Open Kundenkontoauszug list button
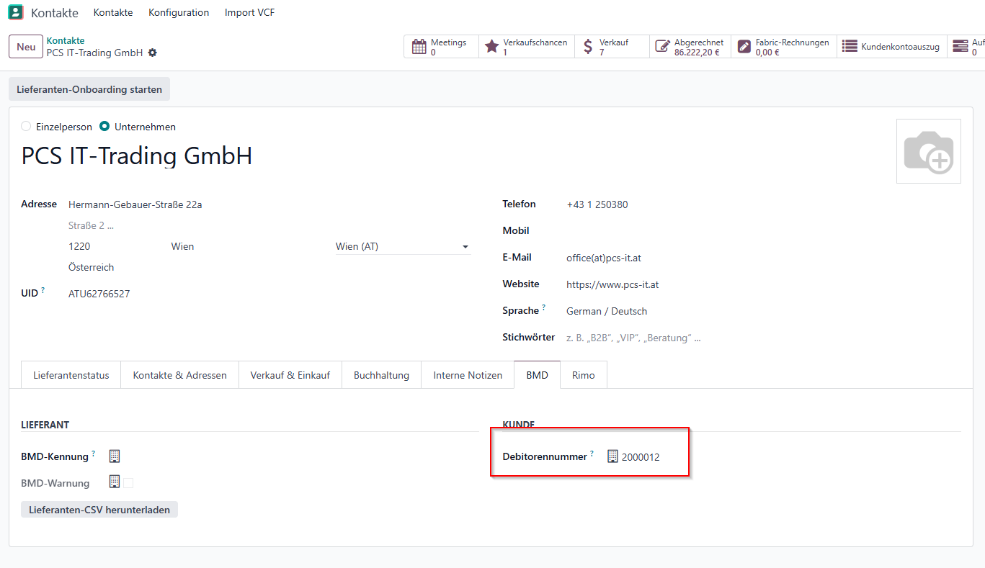This screenshot has width=985, height=568. (x=892, y=47)
